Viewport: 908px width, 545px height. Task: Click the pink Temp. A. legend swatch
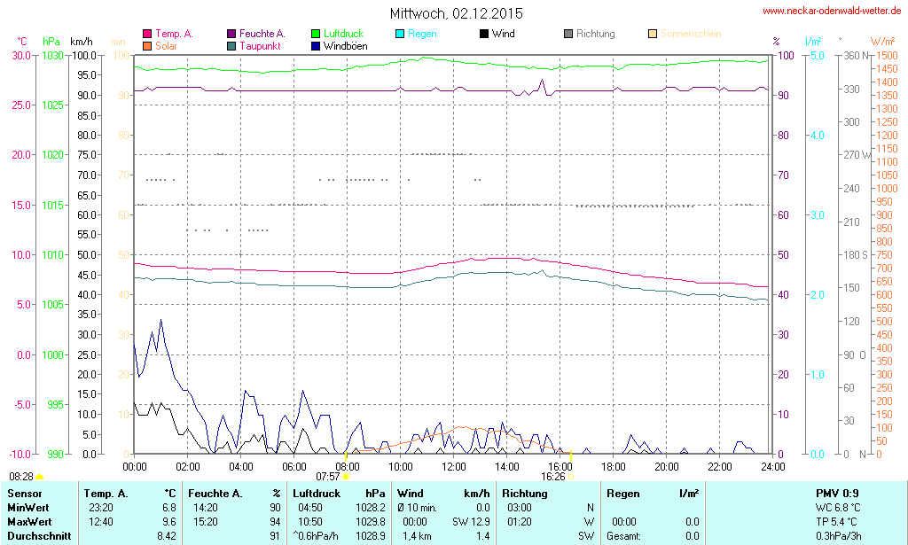[x=147, y=34]
